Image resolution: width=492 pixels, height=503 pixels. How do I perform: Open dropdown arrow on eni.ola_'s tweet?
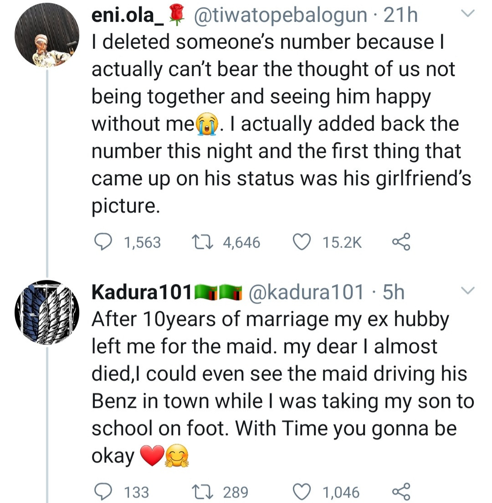pyautogui.click(x=467, y=15)
